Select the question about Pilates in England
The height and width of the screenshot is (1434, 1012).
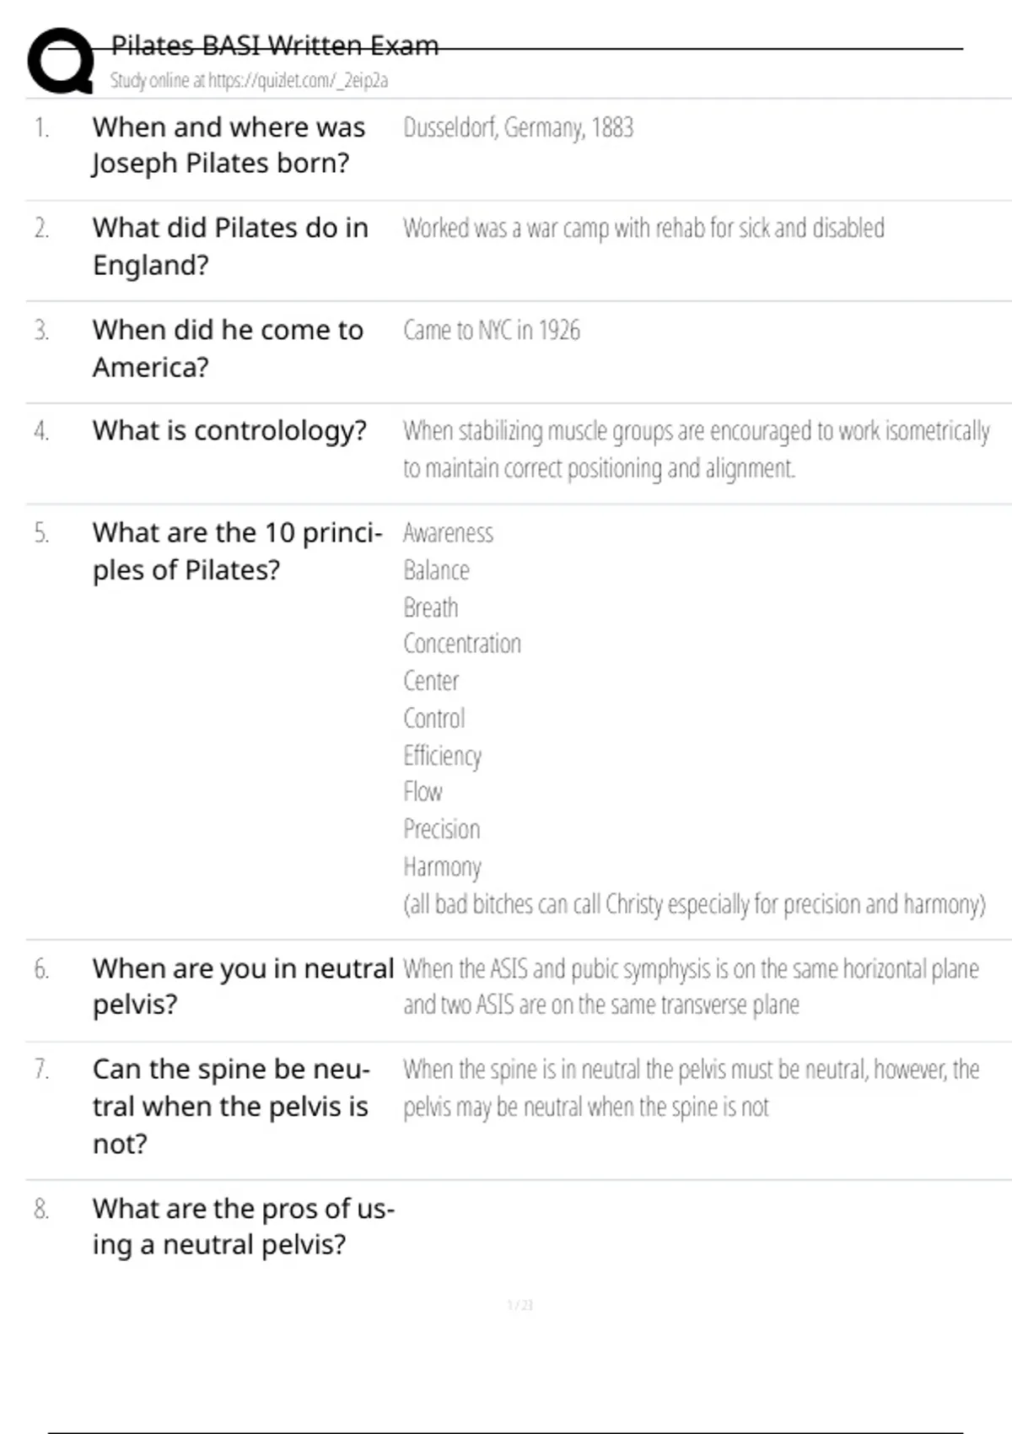click(230, 246)
